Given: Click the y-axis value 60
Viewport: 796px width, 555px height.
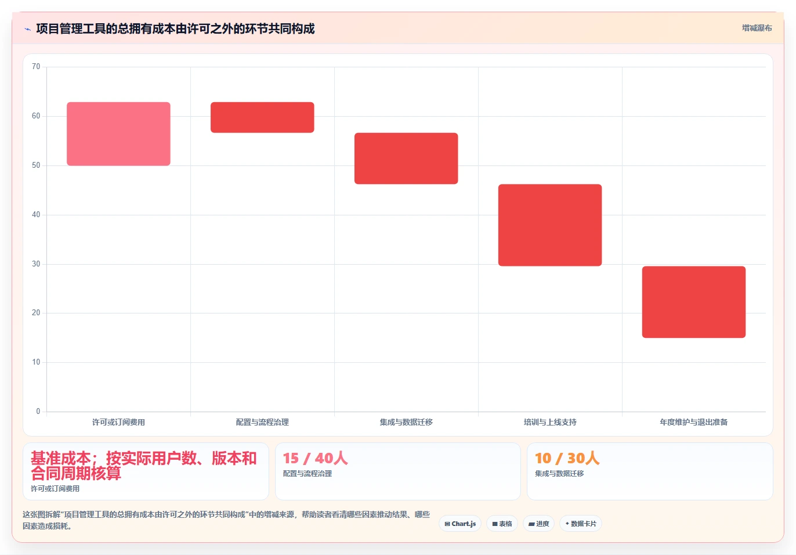Looking at the screenshot, I should coord(36,116).
